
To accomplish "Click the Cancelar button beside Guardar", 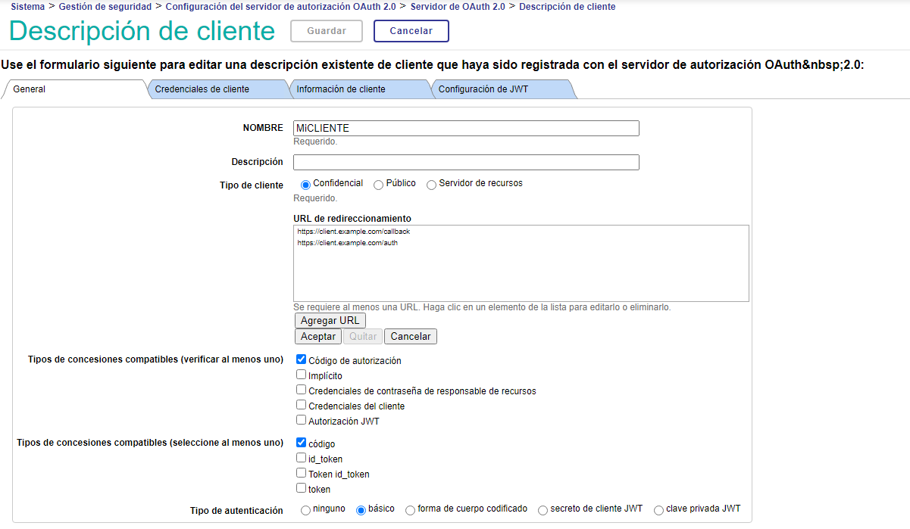I will click(x=411, y=31).
